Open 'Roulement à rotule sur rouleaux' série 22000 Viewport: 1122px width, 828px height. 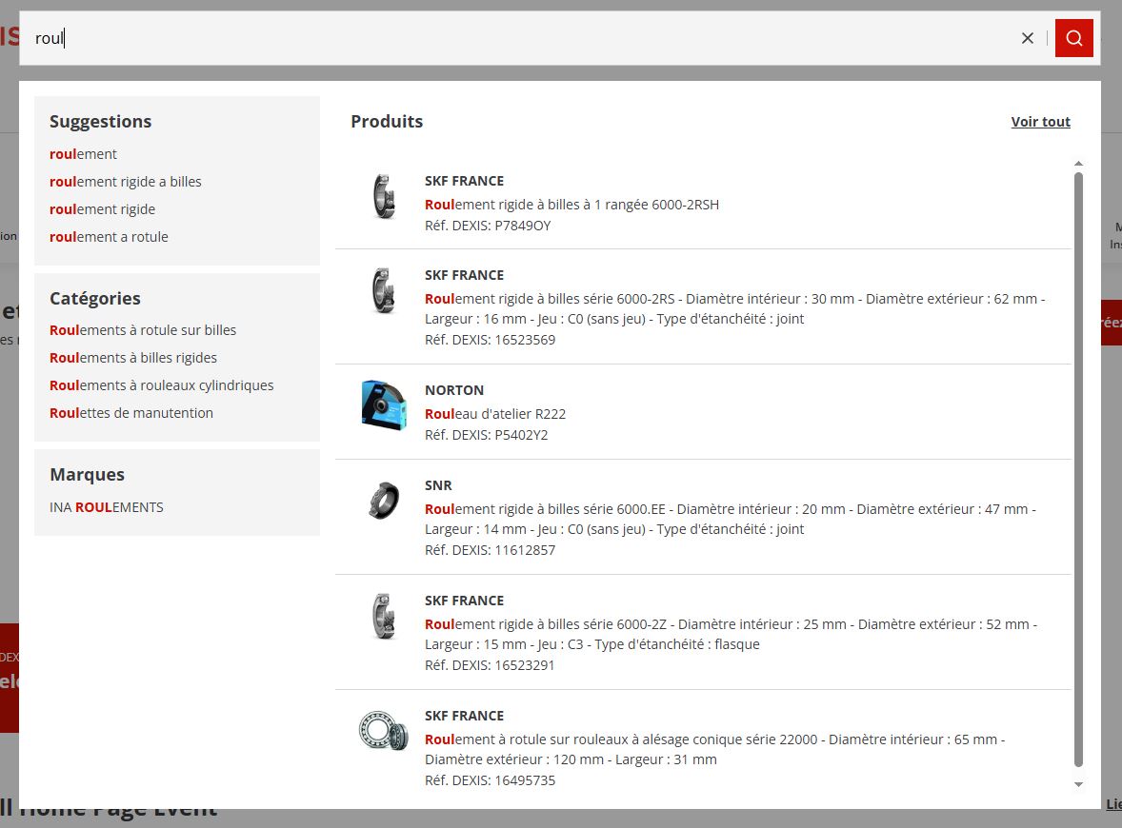(715, 749)
